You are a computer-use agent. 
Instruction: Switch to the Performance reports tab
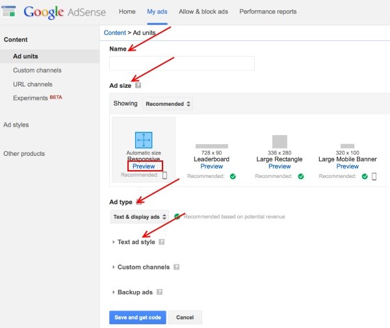[x=268, y=12]
